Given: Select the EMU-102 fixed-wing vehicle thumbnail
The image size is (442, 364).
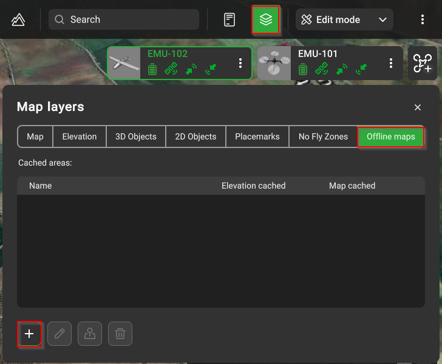Looking at the screenshot, I should tap(124, 64).
